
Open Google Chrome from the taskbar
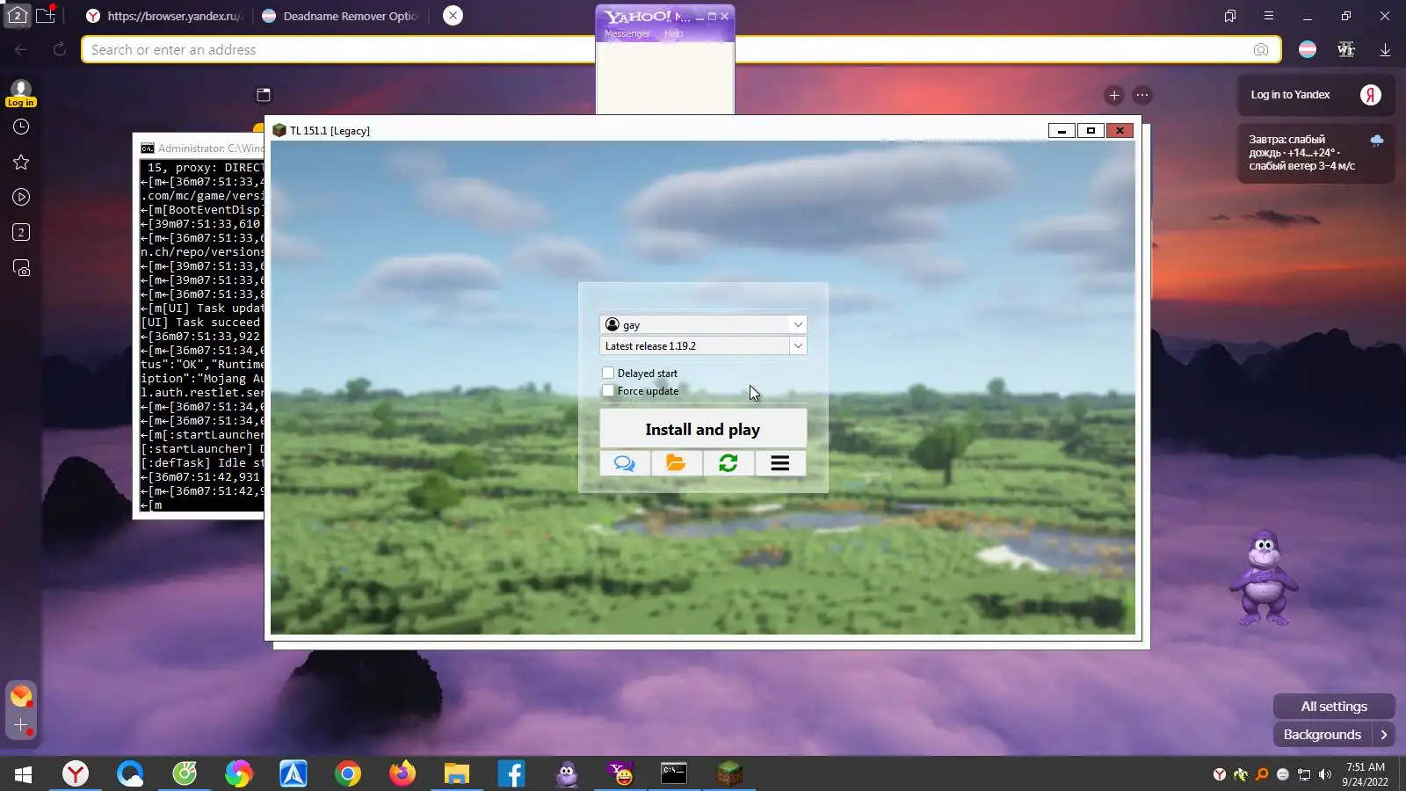348,773
